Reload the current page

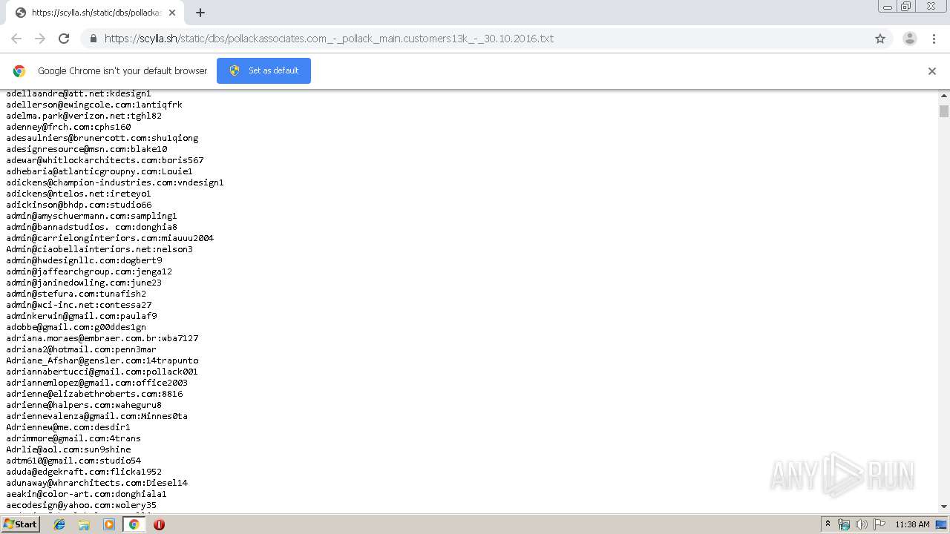point(64,39)
